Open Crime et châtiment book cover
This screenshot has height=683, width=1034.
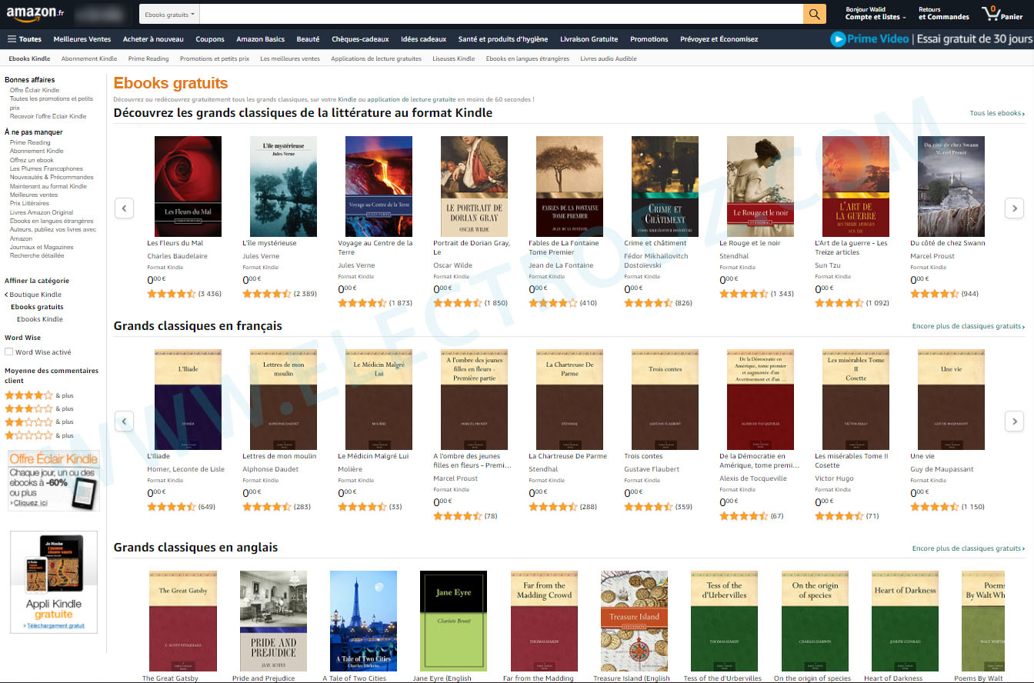point(665,186)
